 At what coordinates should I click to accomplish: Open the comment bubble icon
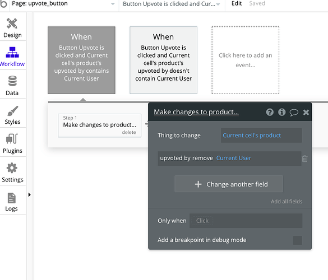point(294,113)
